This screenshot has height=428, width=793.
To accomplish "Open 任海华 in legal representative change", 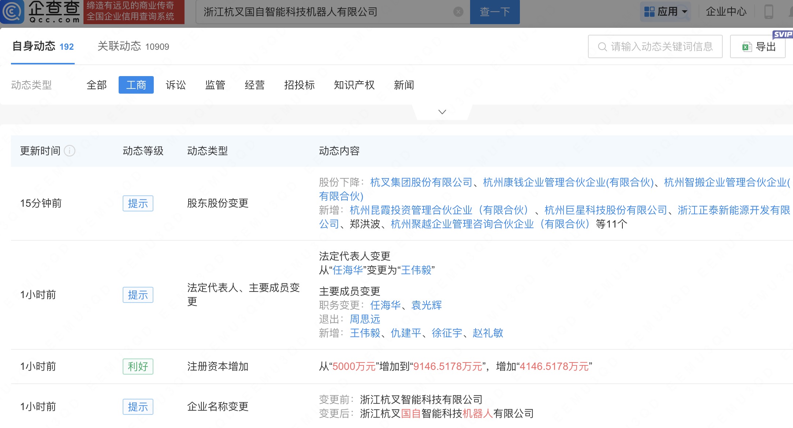I will click(x=347, y=270).
